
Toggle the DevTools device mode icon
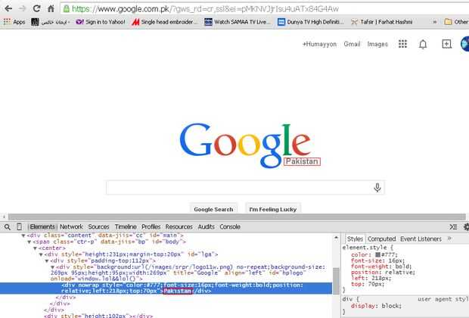[19, 226]
